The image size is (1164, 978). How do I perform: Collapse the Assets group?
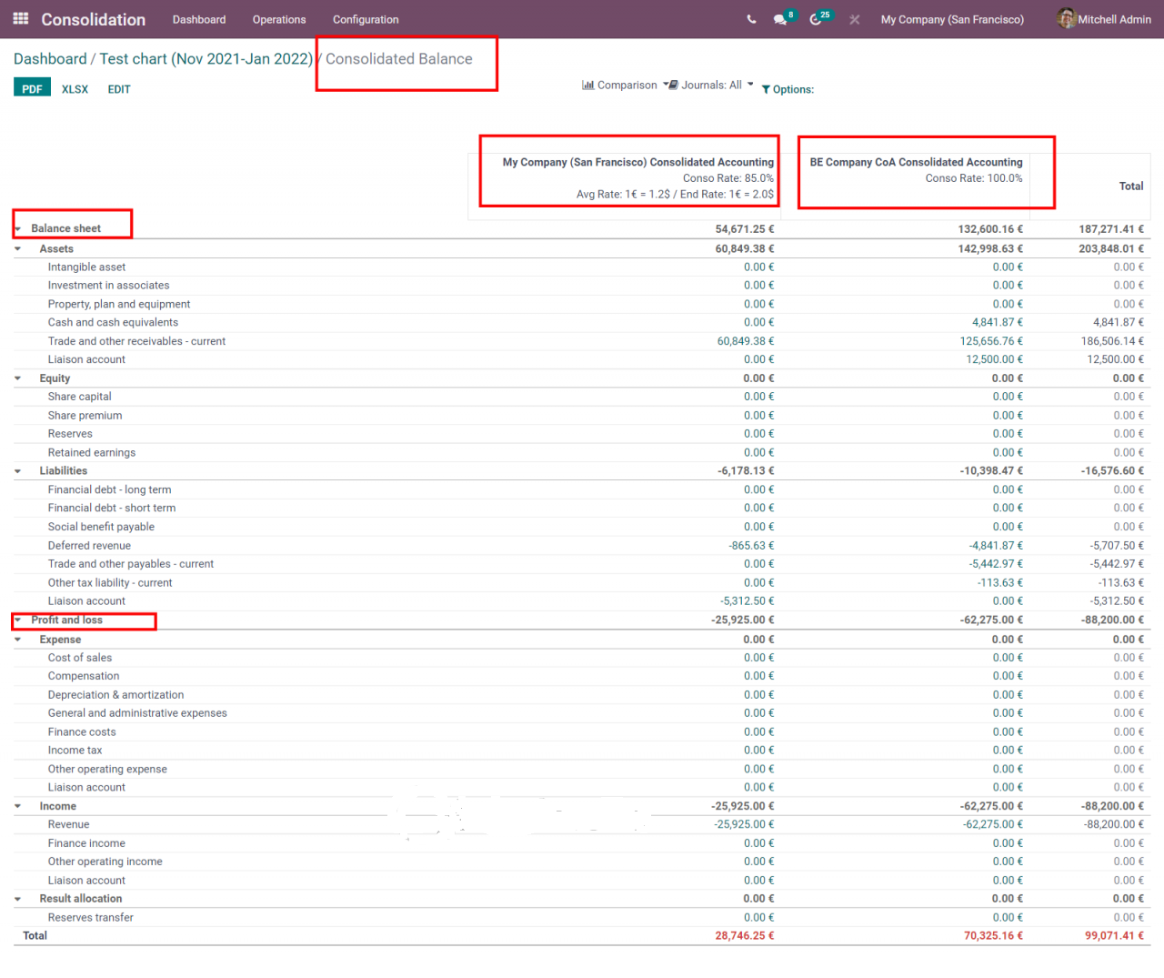coord(18,249)
